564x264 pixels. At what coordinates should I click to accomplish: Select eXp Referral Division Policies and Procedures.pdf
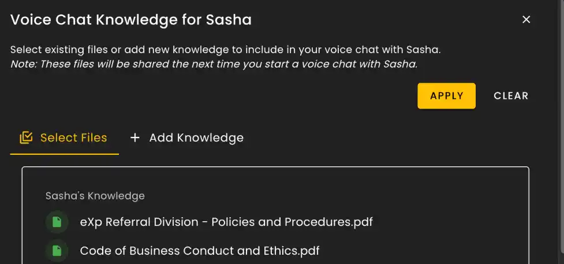(226, 222)
